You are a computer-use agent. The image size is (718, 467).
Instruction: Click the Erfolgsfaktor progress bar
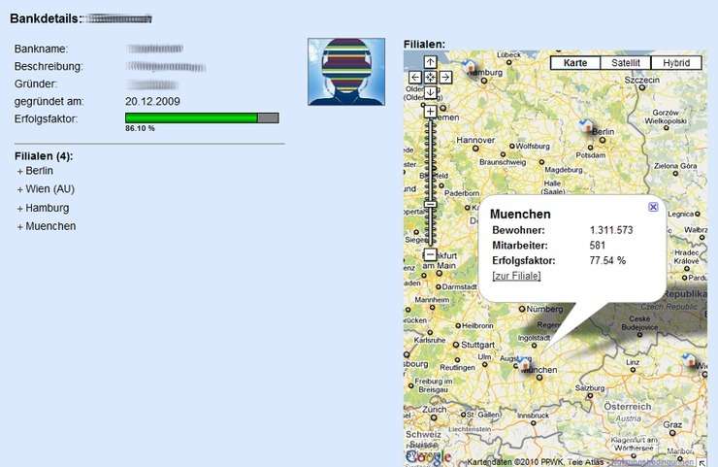click(202, 118)
